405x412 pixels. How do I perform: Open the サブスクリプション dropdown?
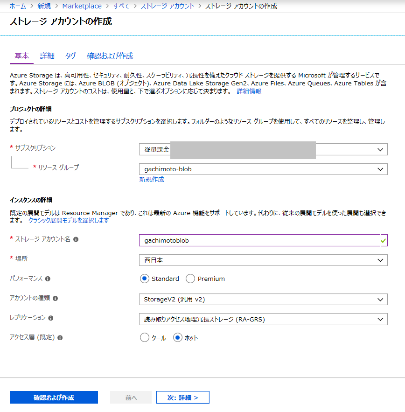382,149
